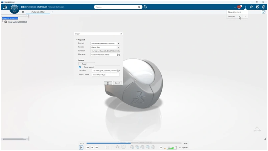268x151 pixels.
Task: Click the OK button in Import dialog
Action: tap(108, 83)
